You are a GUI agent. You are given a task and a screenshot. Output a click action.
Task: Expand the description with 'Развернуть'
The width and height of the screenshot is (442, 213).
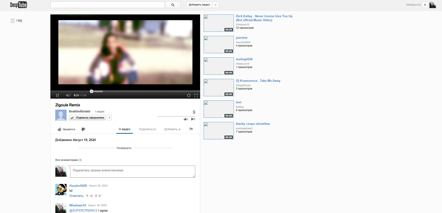click(x=124, y=148)
